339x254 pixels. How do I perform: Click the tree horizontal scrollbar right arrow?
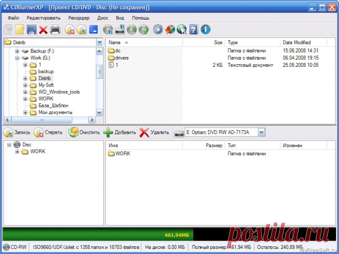[x=92, y=120]
